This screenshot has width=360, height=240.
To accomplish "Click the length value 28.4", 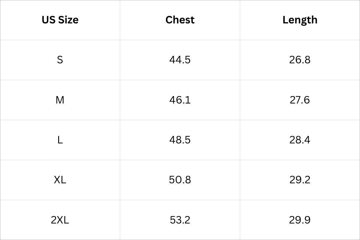I will 300,140.
